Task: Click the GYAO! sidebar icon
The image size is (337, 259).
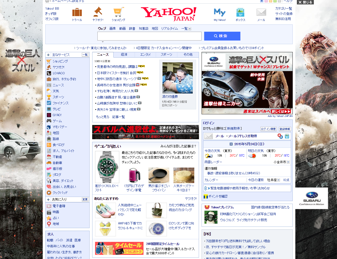Action: pos(49,115)
